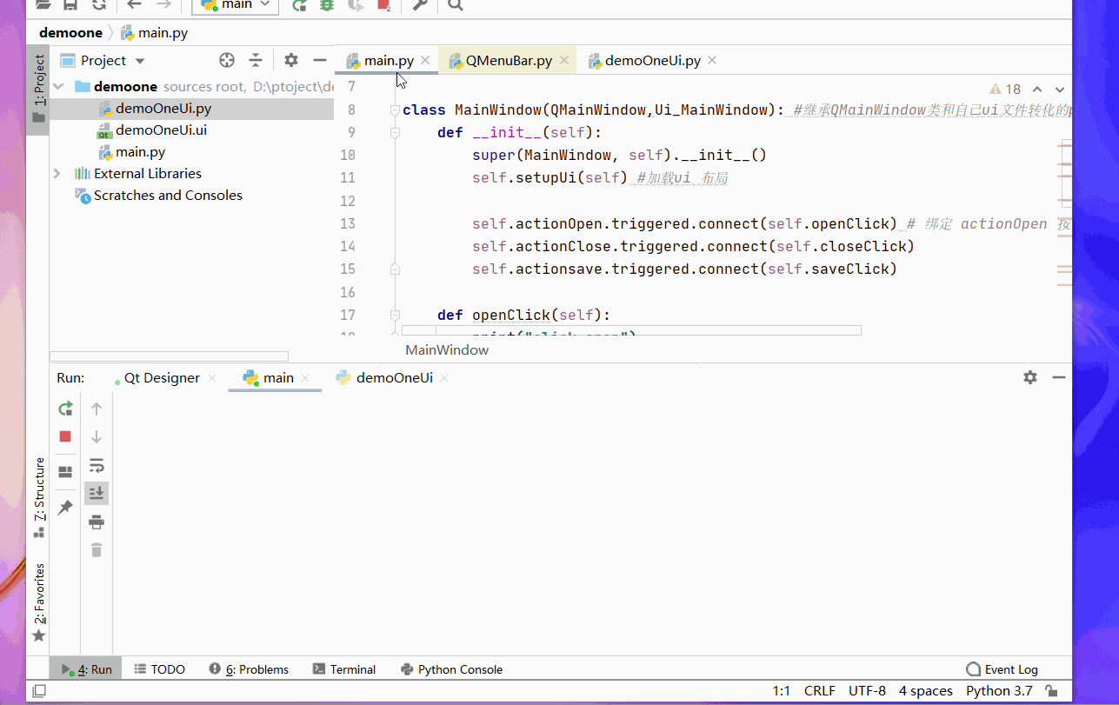
Task: Click the Print icon in Run console
Action: pyautogui.click(x=97, y=522)
